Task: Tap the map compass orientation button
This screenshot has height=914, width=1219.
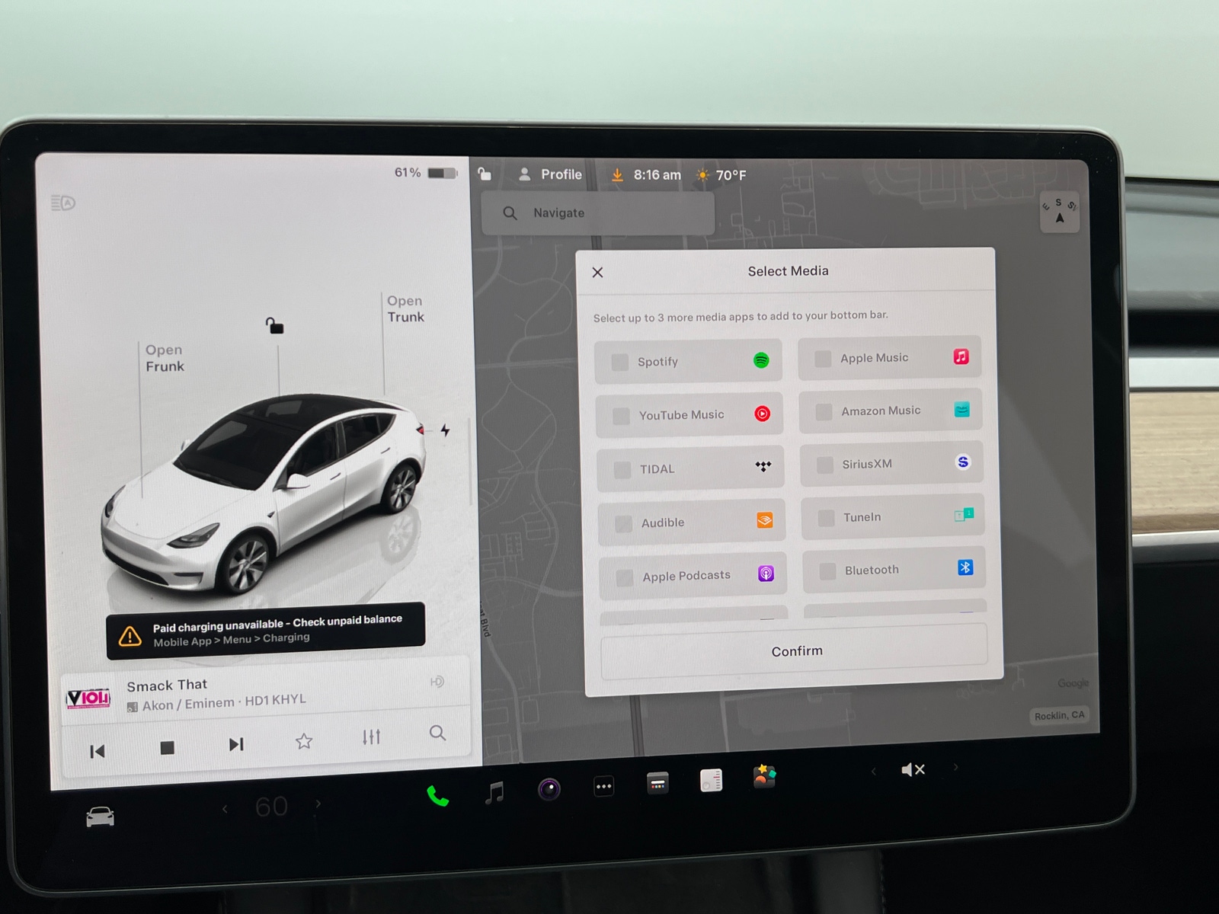Action: pyautogui.click(x=1060, y=212)
